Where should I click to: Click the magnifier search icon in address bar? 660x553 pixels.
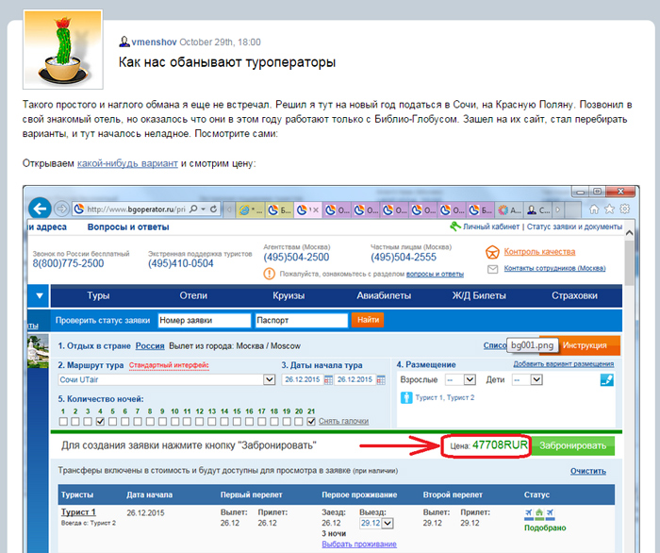(x=193, y=209)
